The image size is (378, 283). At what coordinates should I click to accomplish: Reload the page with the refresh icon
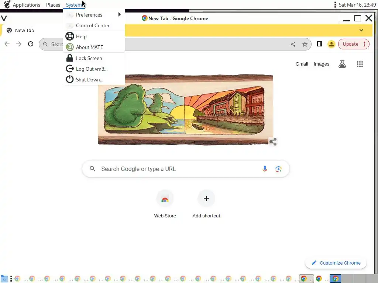click(x=31, y=44)
